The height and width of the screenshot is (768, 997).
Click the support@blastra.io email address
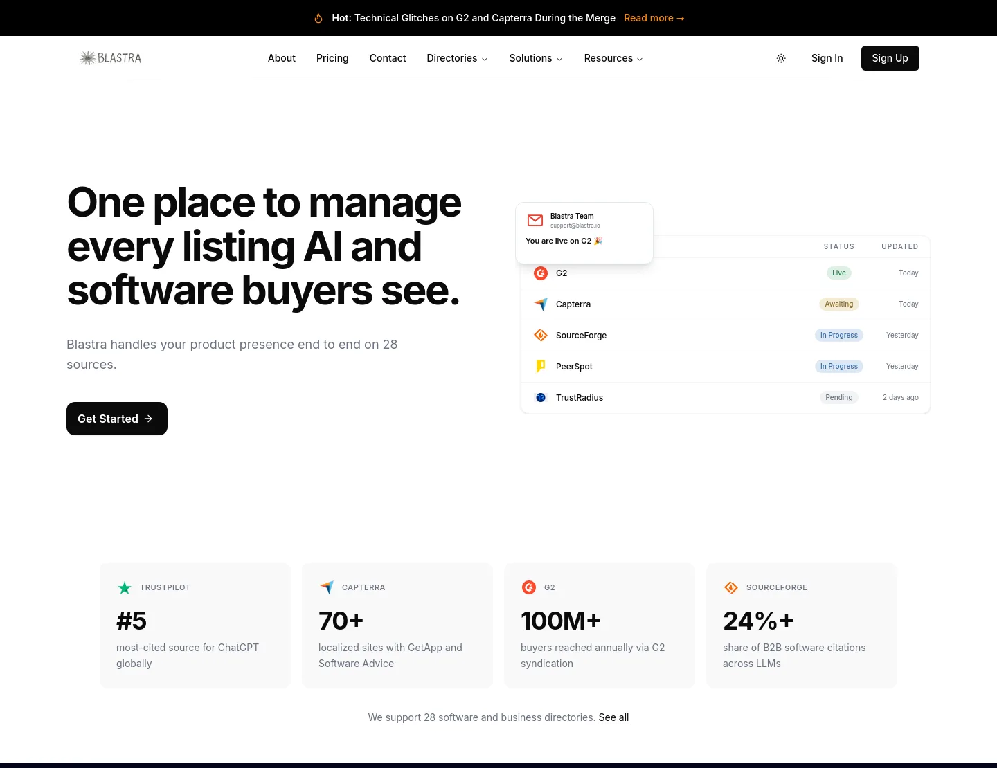(x=575, y=226)
